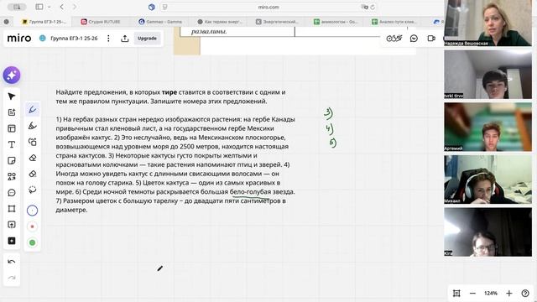Screen dimensions: 537x302
Task: Select the Pen drawing tool
Action: point(33,110)
